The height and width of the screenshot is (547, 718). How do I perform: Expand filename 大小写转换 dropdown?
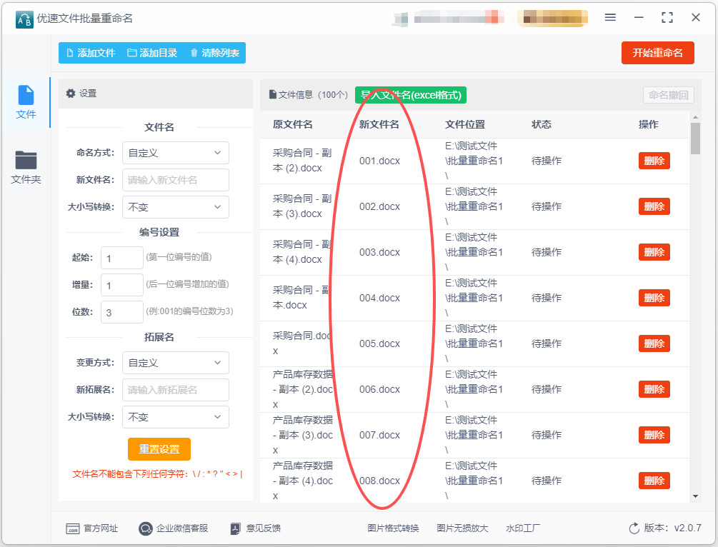pos(175,207)
